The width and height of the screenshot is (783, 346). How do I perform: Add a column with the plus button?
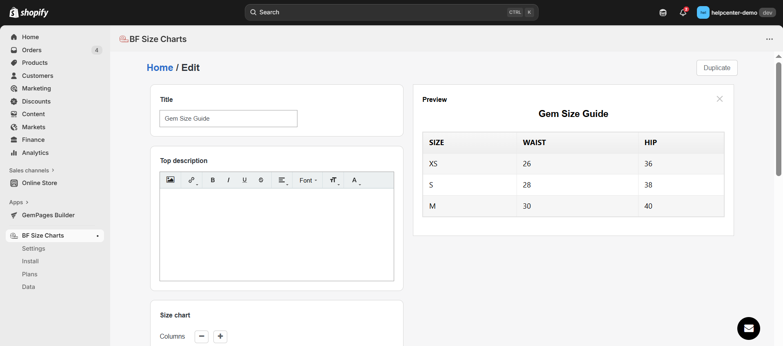point(220,337)
